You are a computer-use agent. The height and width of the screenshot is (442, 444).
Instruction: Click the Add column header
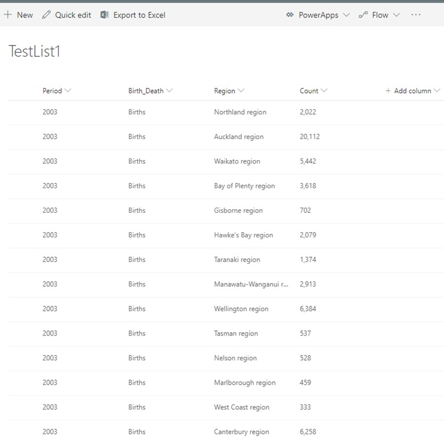412,91
